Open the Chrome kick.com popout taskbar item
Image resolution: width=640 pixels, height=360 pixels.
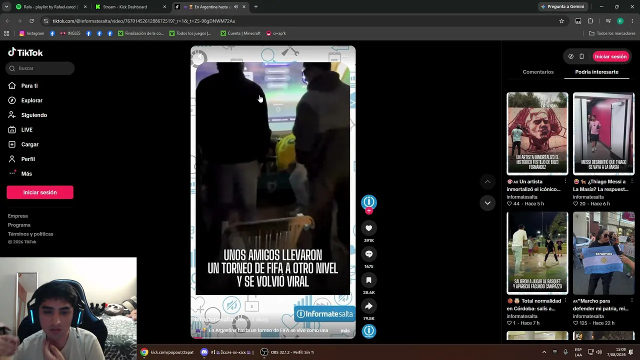coord(167,352)
